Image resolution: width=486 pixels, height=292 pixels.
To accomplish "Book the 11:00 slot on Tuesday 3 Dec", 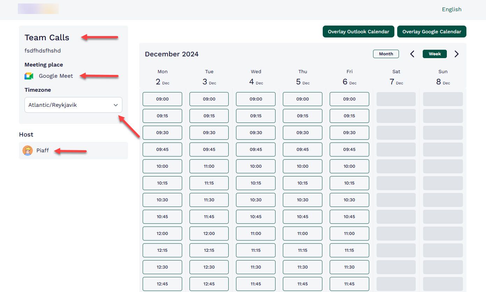I will 209,166.
